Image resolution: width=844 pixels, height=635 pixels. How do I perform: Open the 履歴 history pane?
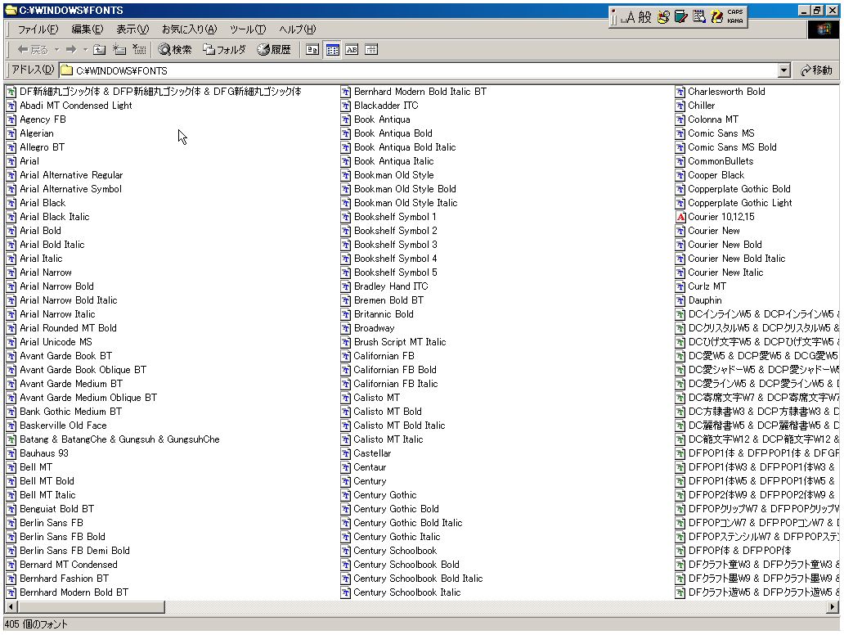(274, 50)
